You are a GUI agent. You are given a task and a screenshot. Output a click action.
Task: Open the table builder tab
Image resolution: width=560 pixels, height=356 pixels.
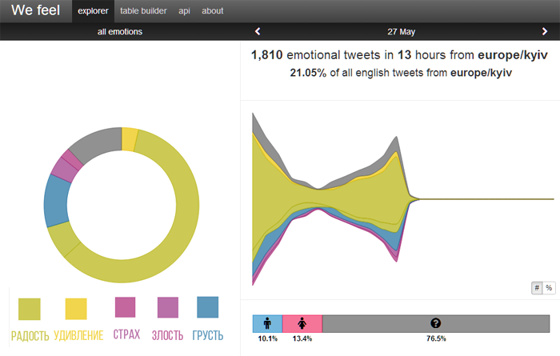(x=144, y=11)
